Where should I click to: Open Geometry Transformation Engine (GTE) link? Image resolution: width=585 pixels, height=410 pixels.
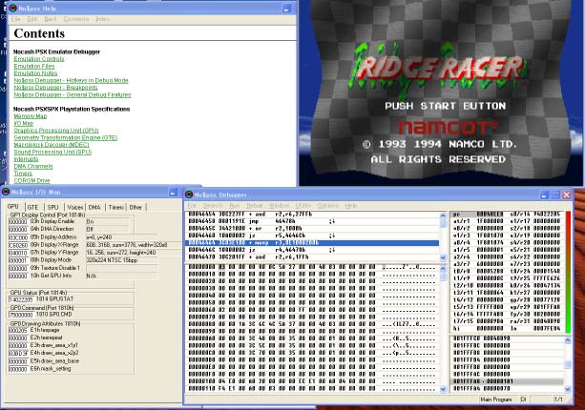(65, 137)
